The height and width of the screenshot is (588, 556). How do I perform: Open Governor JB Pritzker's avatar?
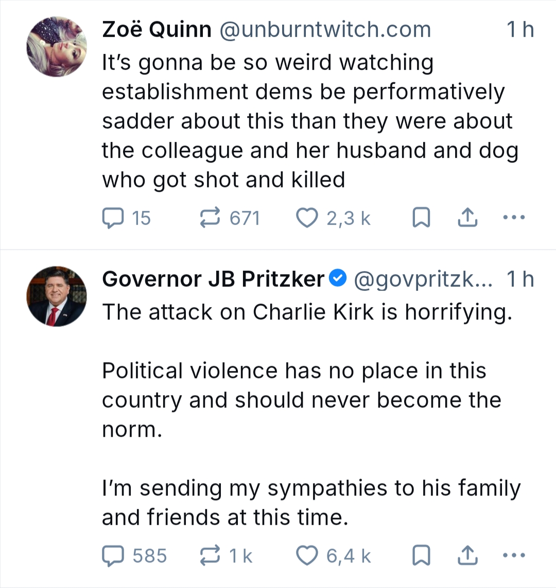[x=57, y=297]
